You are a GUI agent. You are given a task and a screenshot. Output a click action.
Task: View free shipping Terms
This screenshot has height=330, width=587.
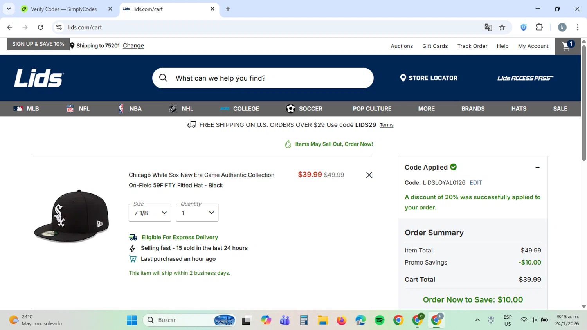386,125
